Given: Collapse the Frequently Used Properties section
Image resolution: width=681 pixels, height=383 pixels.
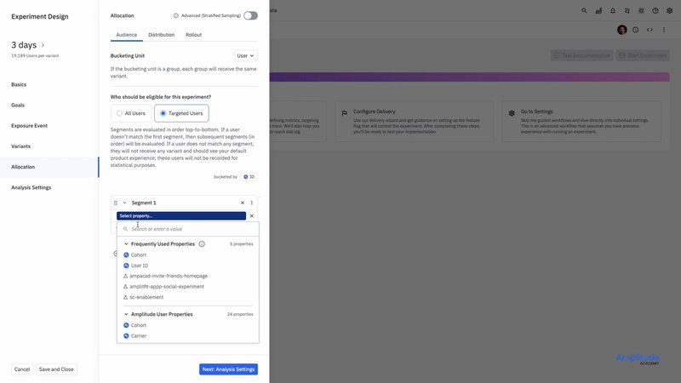Looking at the screenshot, I should point(127,244).
